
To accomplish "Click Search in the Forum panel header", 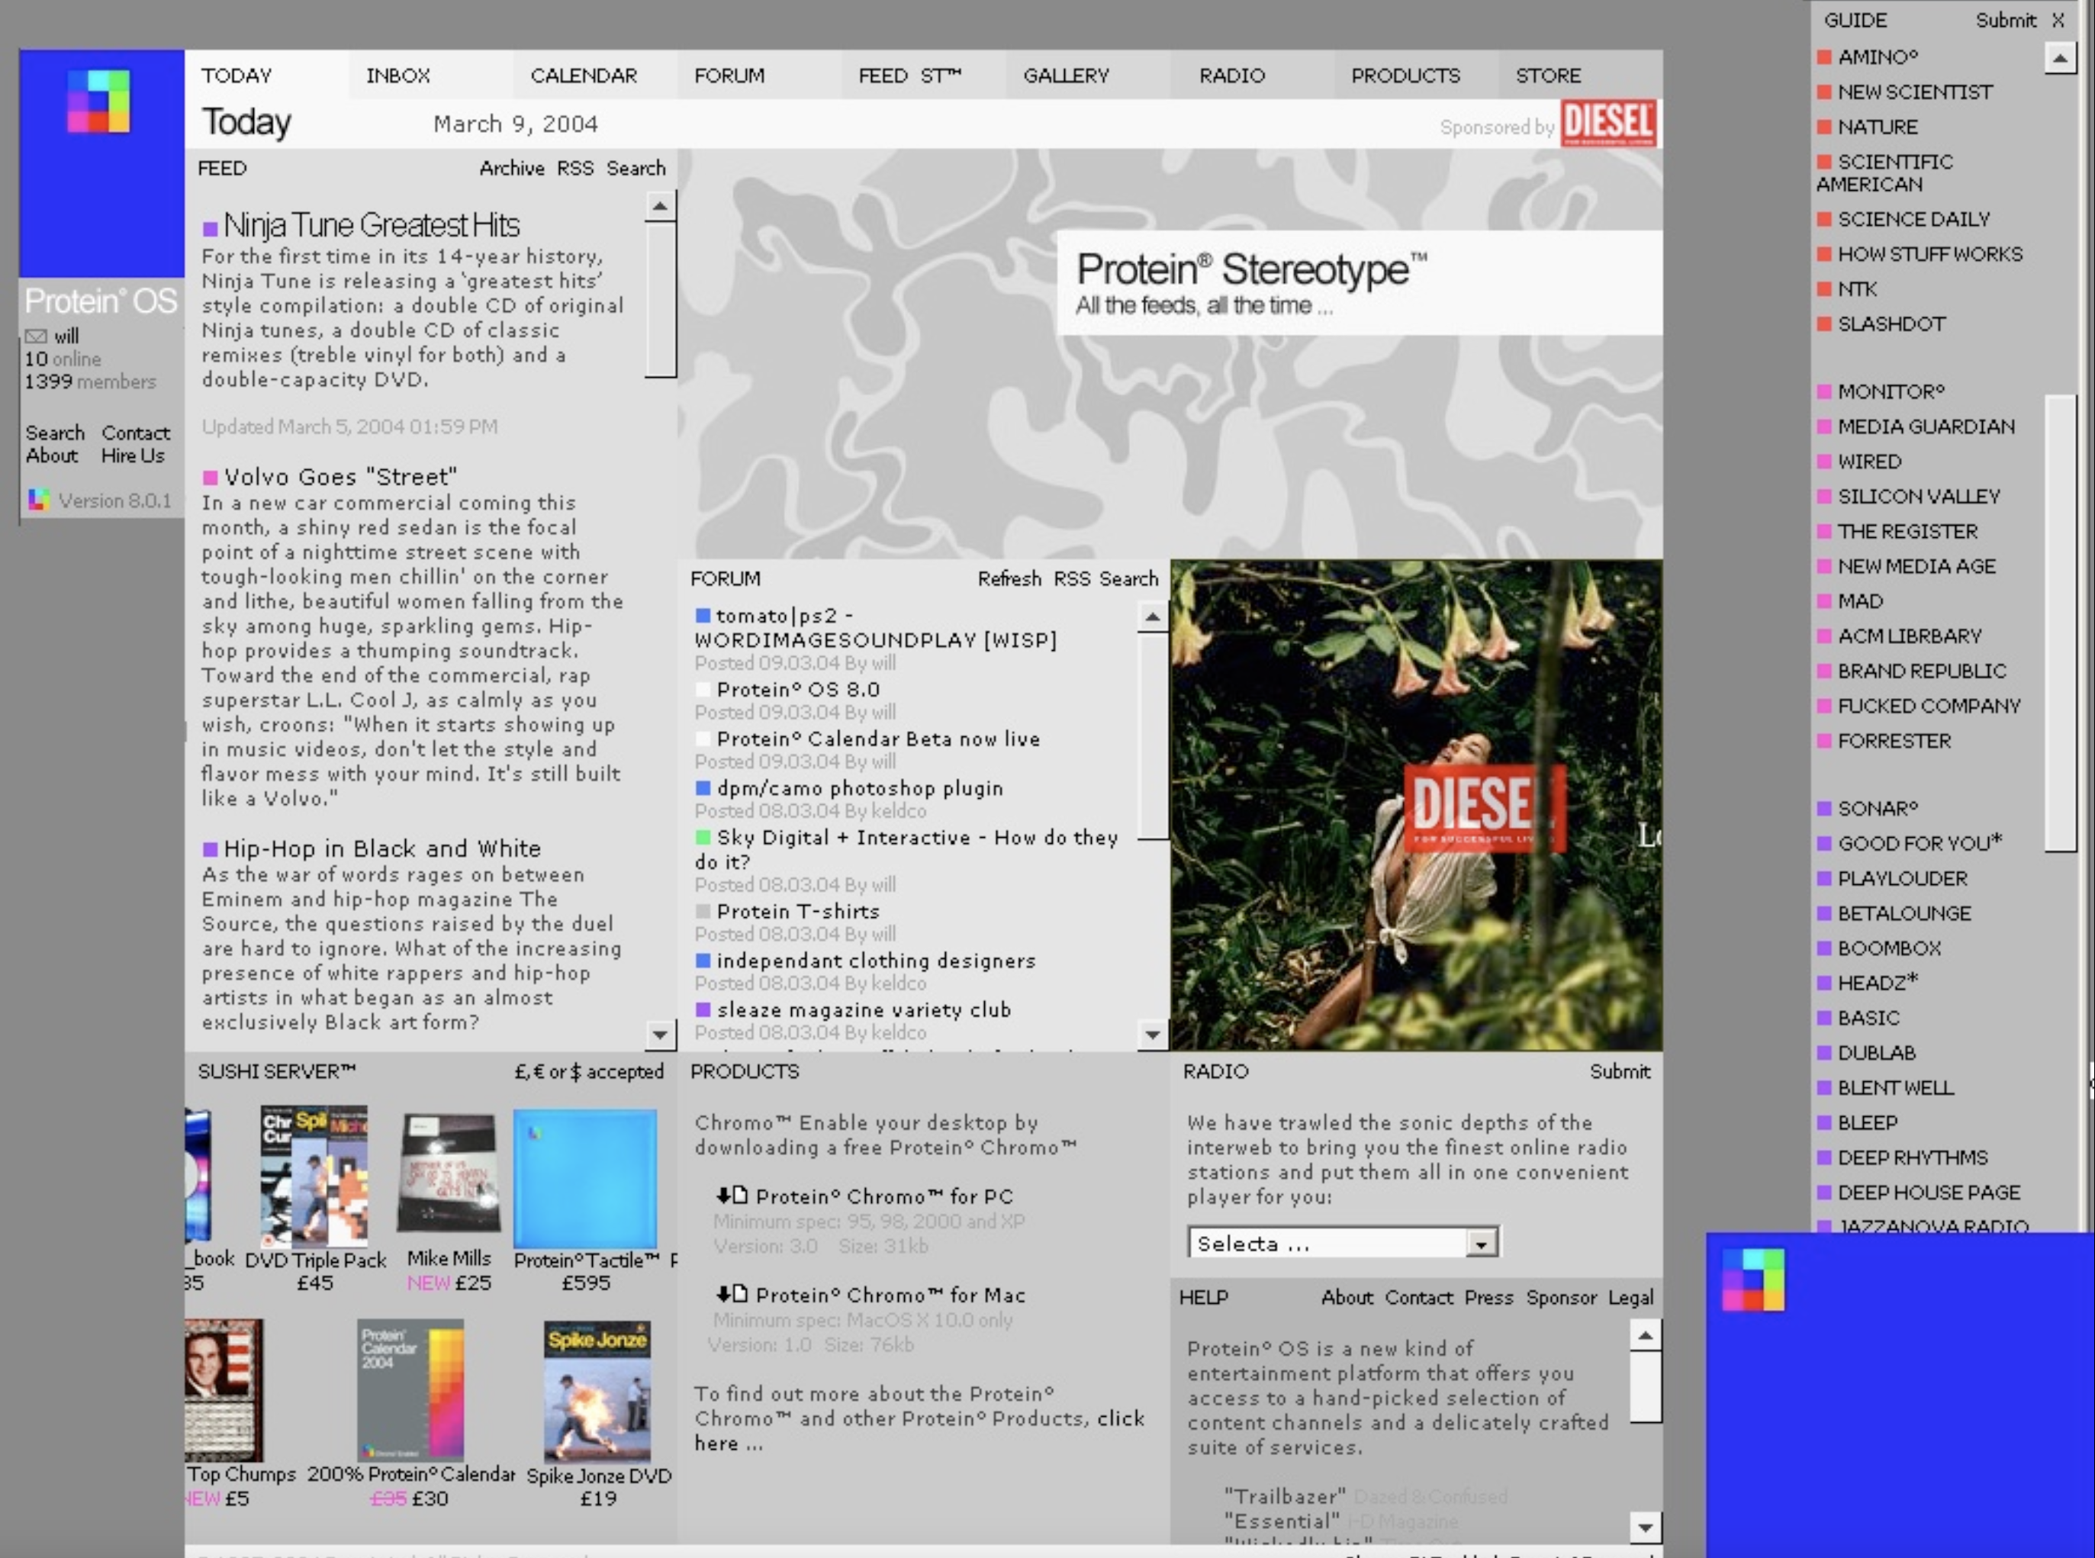I will click(x=1128, y=578).
